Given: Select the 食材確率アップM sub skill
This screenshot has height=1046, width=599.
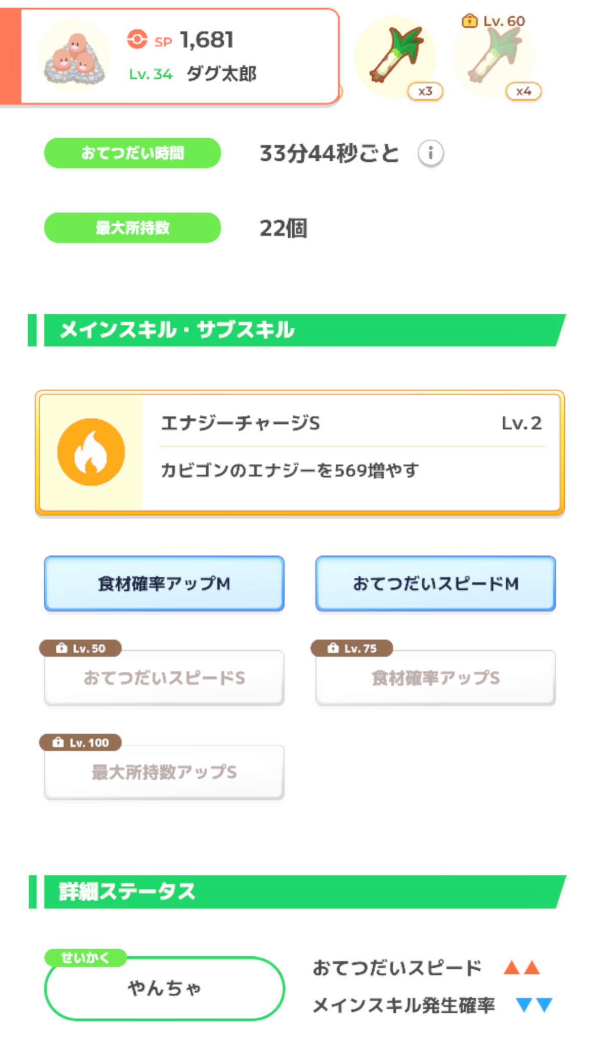Looking at the screenshot, I should tap(164, 584).
